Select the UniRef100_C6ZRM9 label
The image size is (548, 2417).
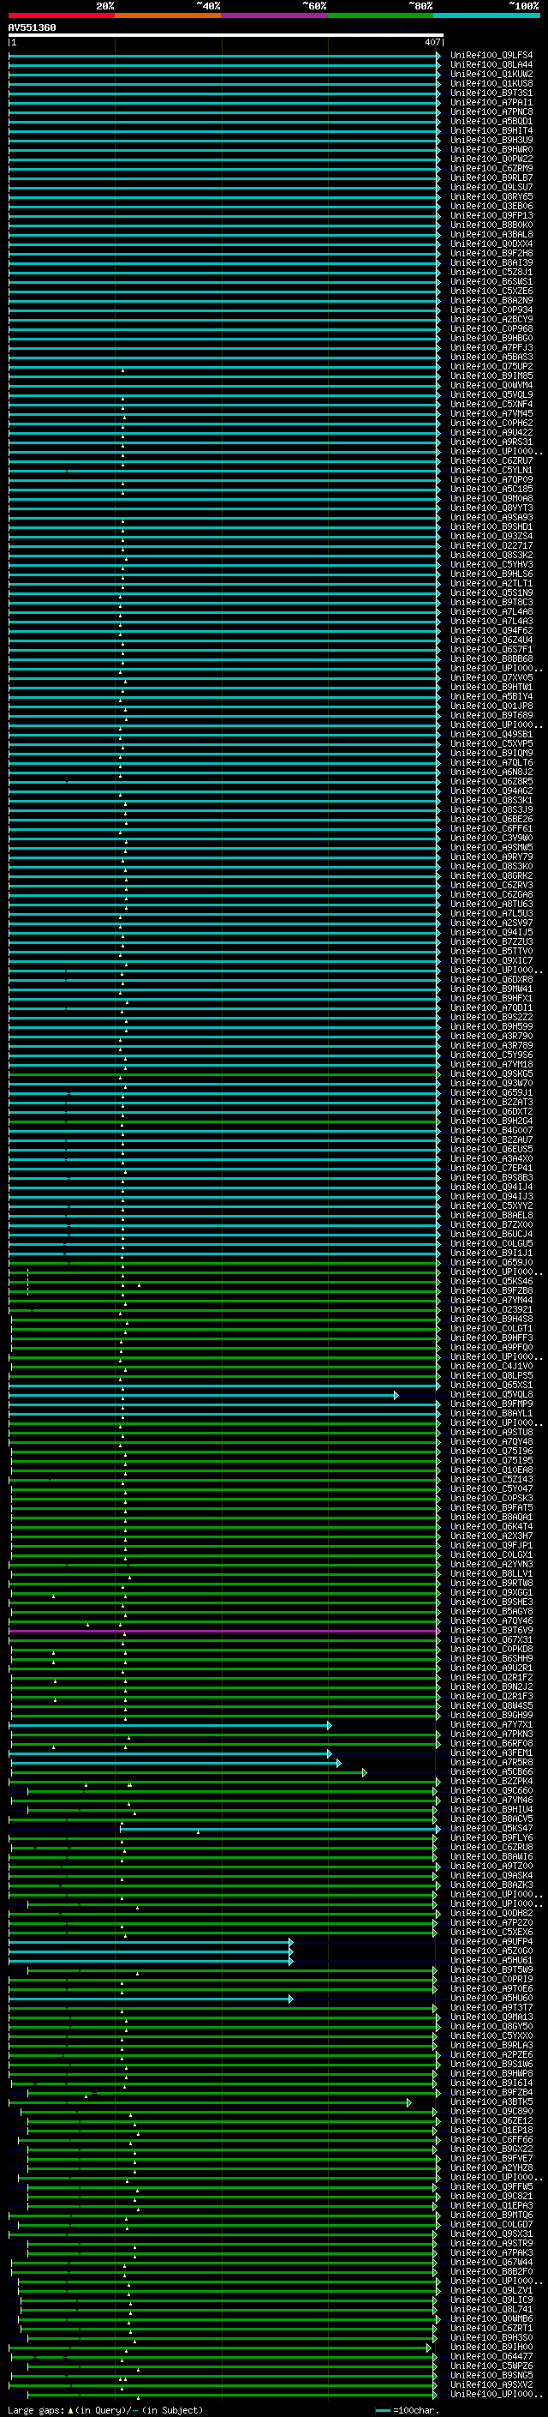point(491,169)
